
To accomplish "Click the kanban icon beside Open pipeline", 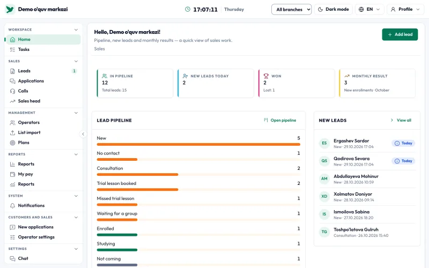I will point(265,120).
